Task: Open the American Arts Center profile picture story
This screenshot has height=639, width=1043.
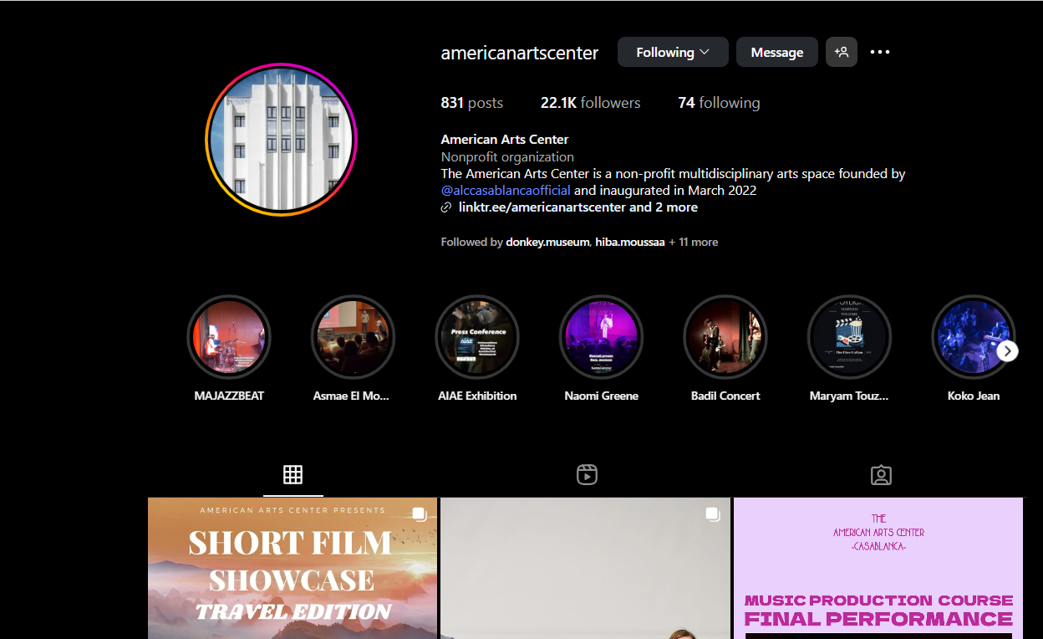Action: click(x=281, y=139)
